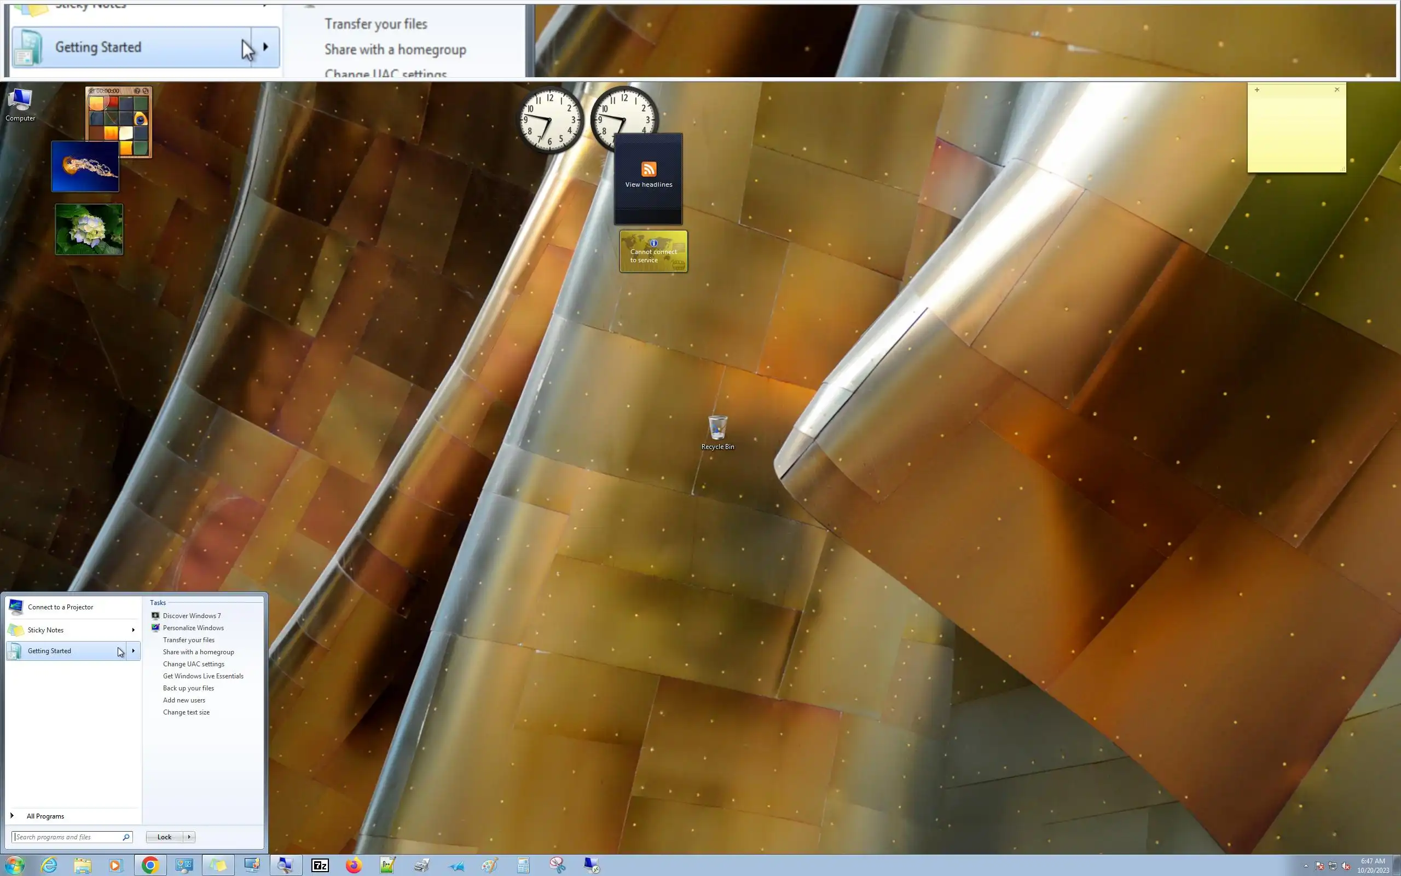This screenshot has width=1401, height=876.
Task: Choose Personalize Windows task
Action: coord(193,627)
